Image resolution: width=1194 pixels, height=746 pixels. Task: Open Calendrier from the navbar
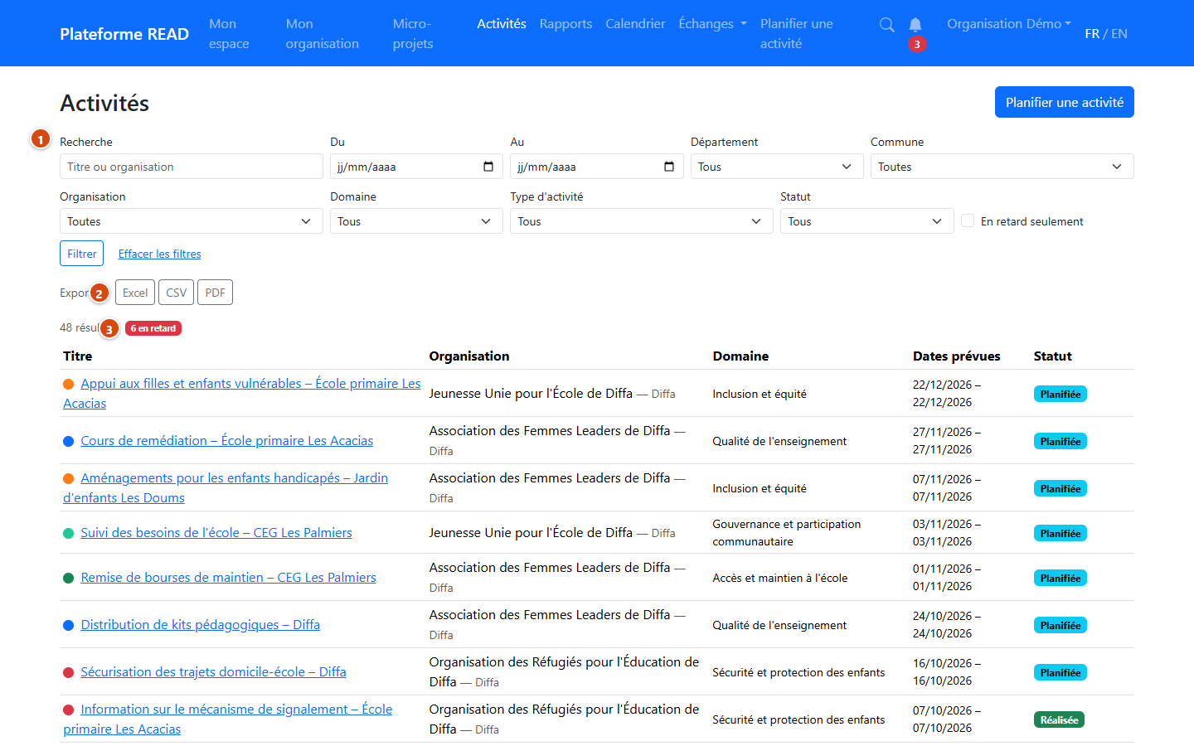635,23
